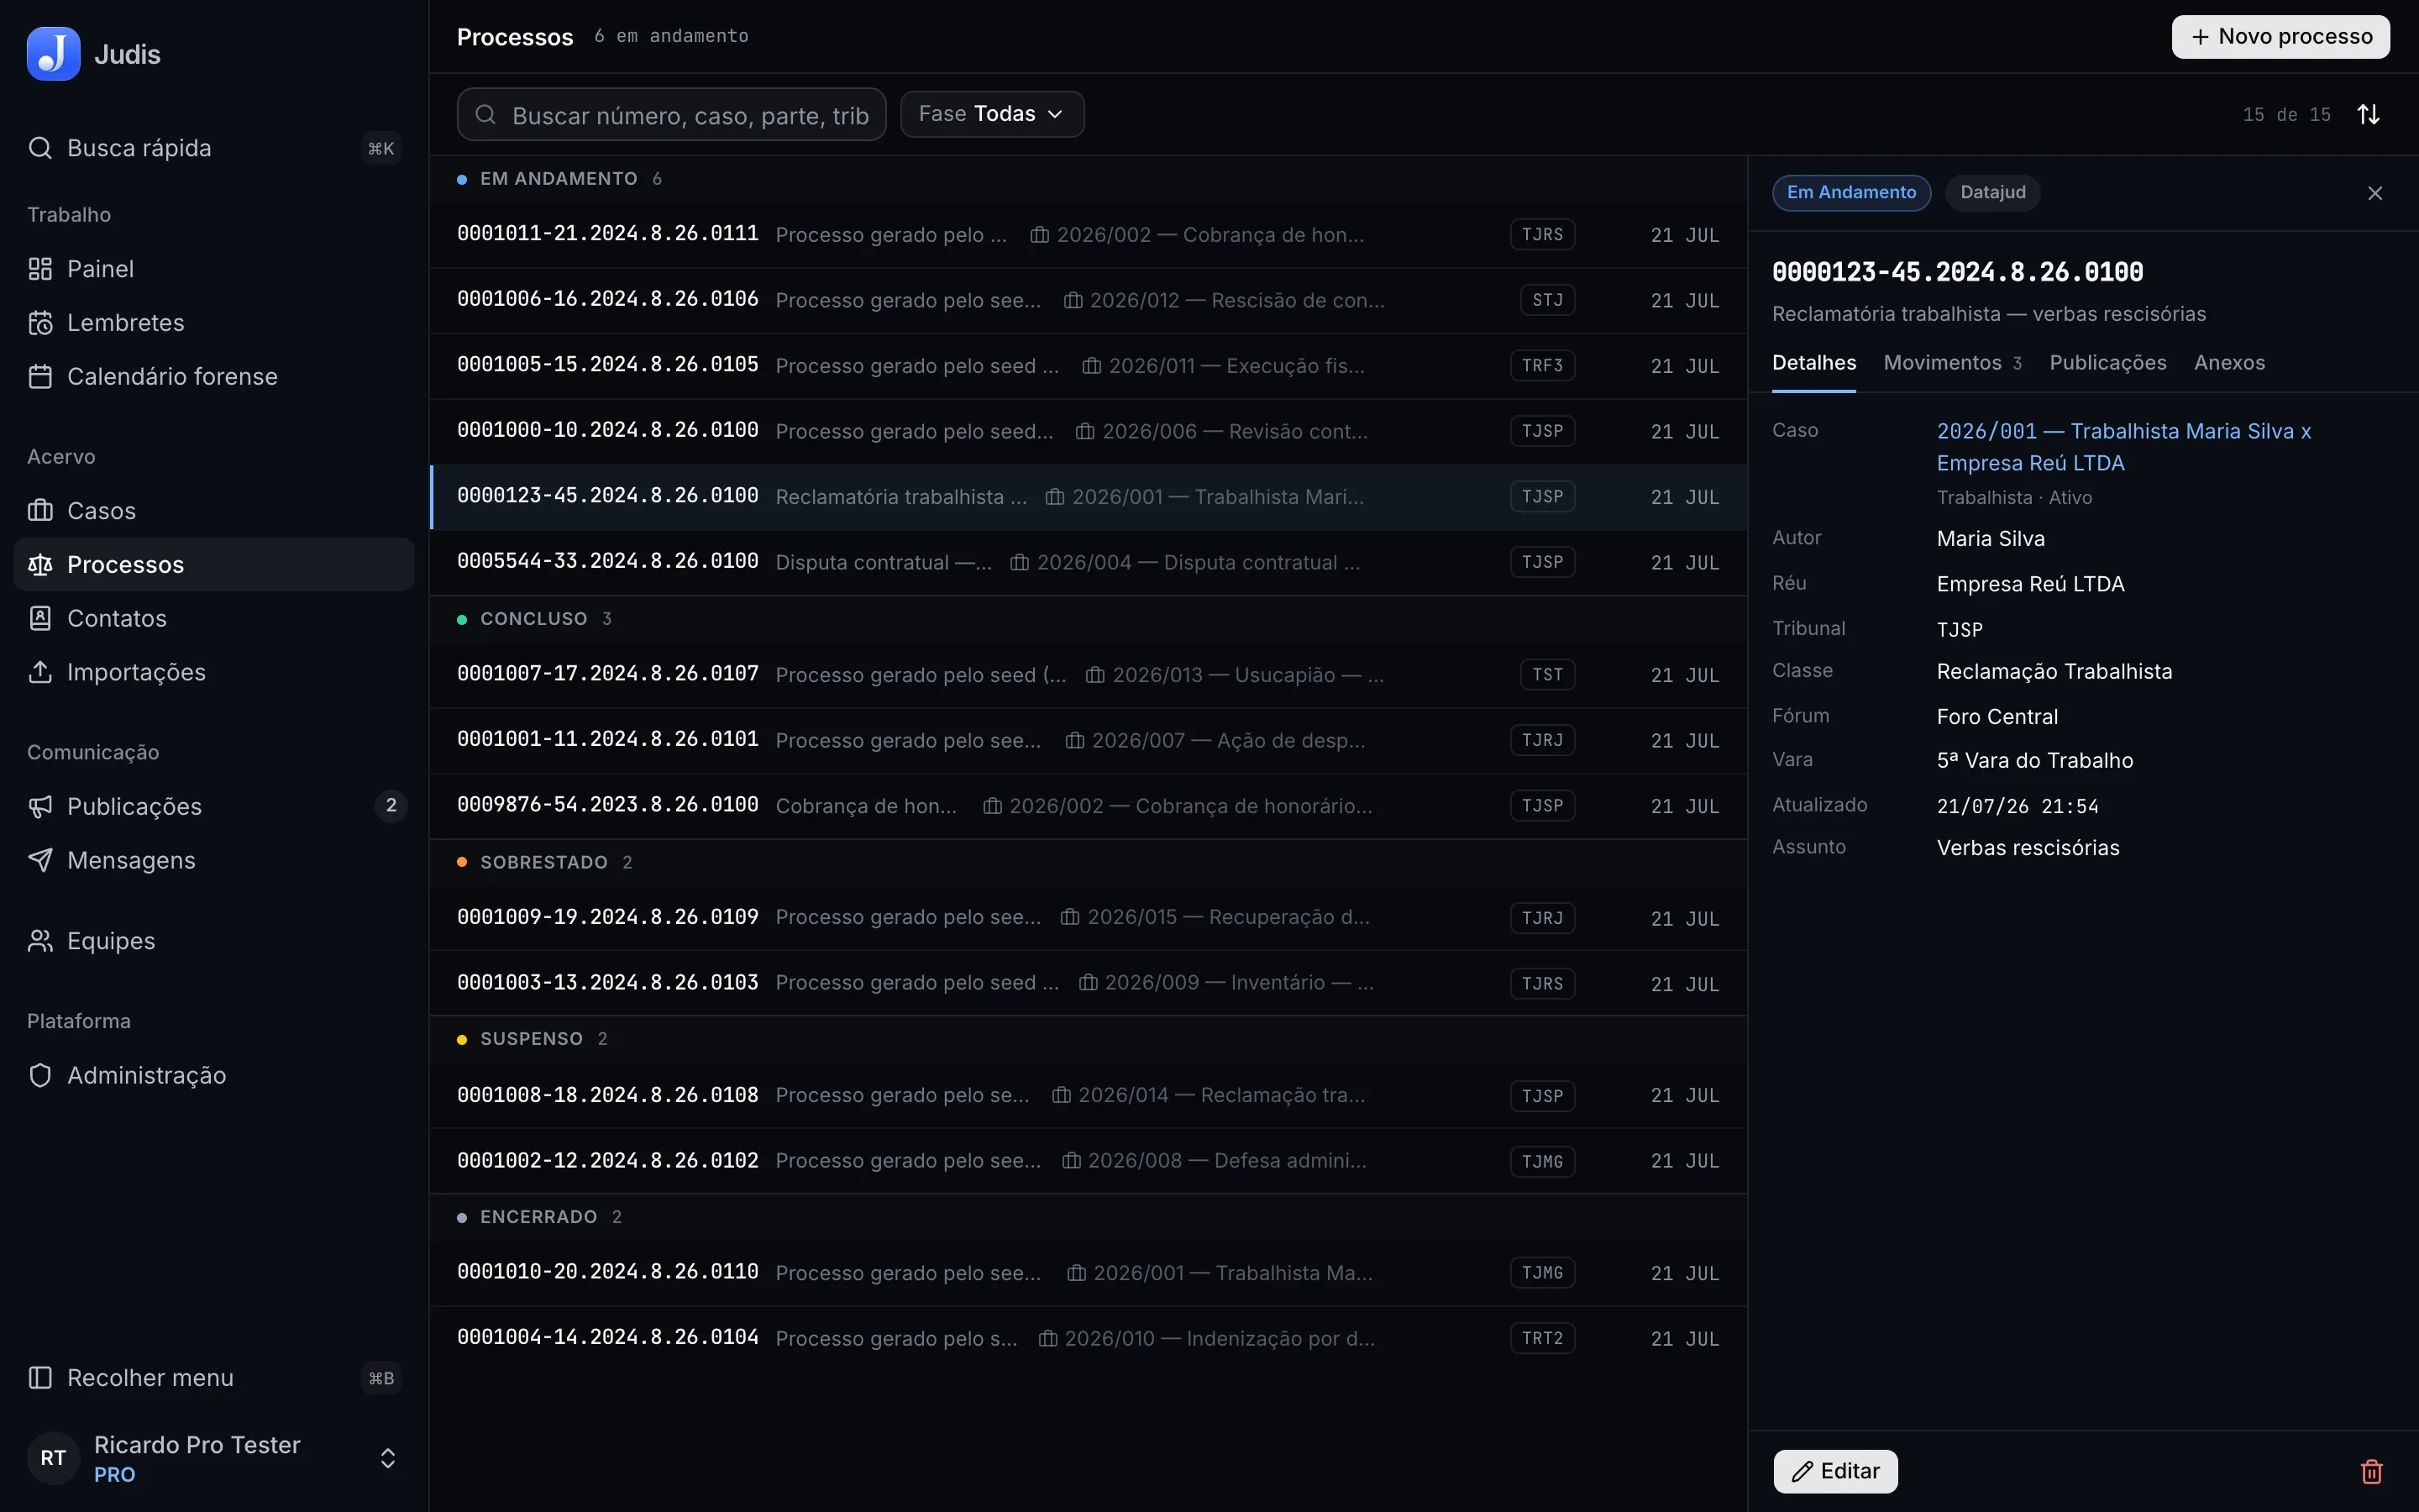Expand the Ricardo Pro Tester account switcher
Screen dimensions: 2419x1512
coord(388,1458)
